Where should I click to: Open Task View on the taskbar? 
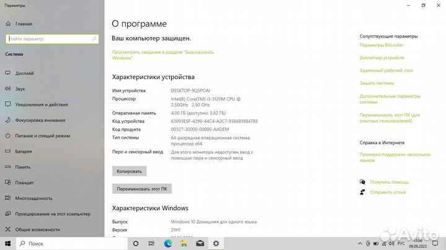pos(151,243)
